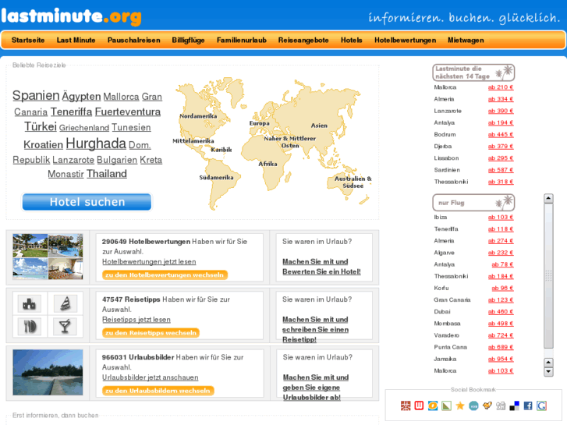Open Hotelbewertungen navigation item
The height and width of the screenshot is (425, 567).
tap(405, 40)
